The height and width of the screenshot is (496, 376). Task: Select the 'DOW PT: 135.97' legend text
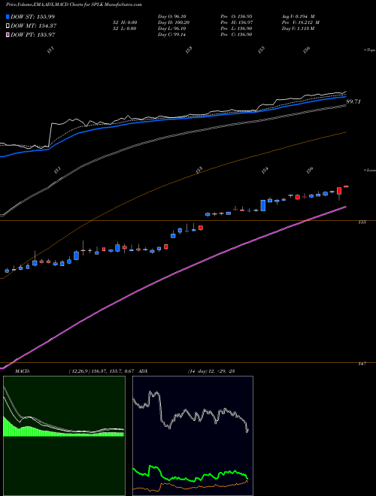coord(33,35)
